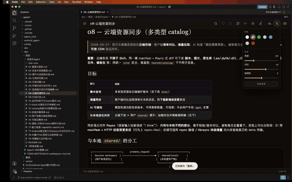Expand the e2e-runs folder
The height and width of the screenshot is (182, 292).
click(33, 63)
